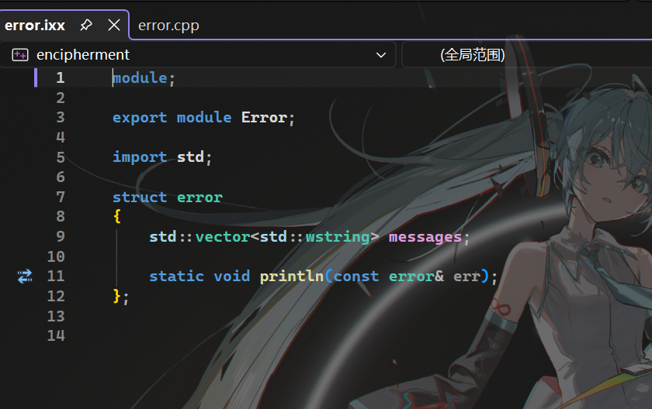Click the messages member variable
This screenshot has width=652, height=409.
point(425,236)
